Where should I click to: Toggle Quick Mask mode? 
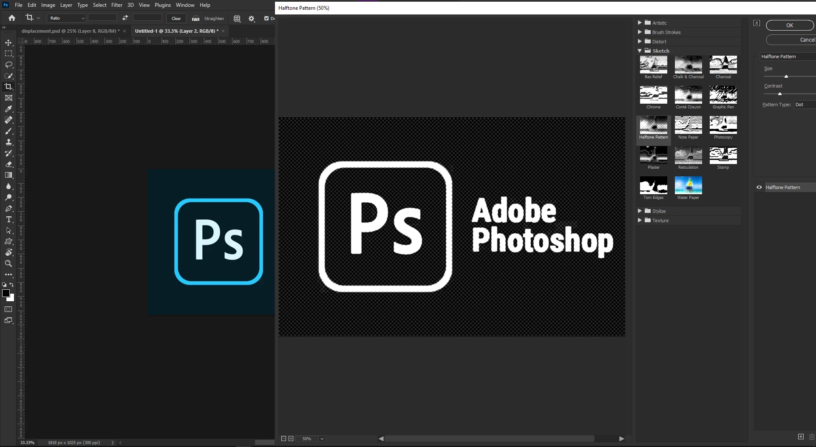pos(8,309)
